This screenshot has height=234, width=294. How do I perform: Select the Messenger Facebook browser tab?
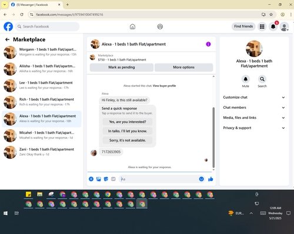tap(36, 5)
